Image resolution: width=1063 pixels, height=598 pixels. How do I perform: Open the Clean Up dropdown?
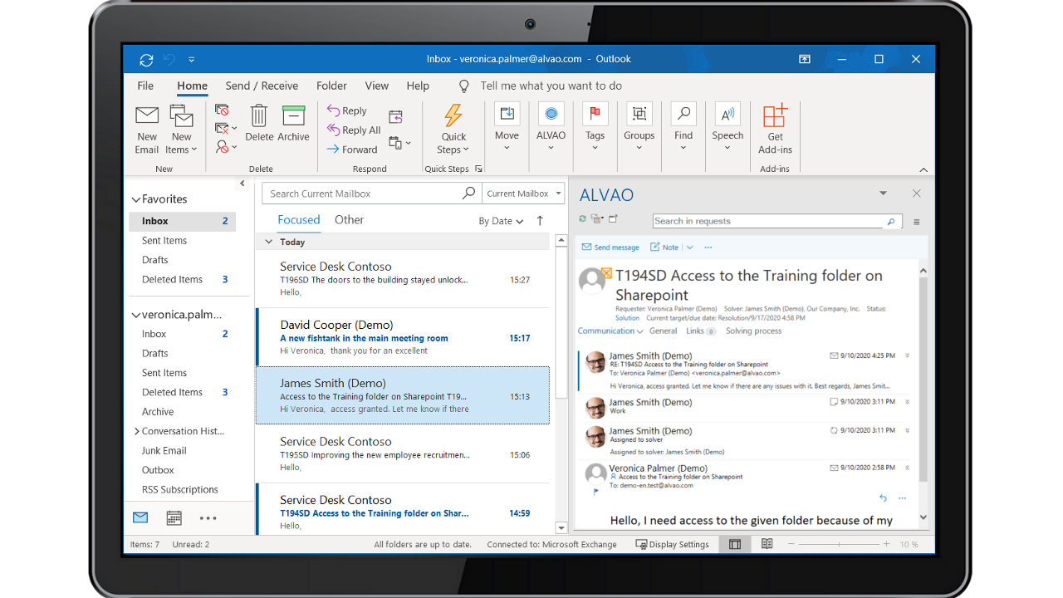(x=225, y=129)
